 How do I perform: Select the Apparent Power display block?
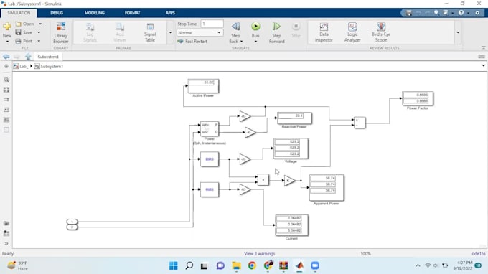pyautogui.click(x=327, y=187)
